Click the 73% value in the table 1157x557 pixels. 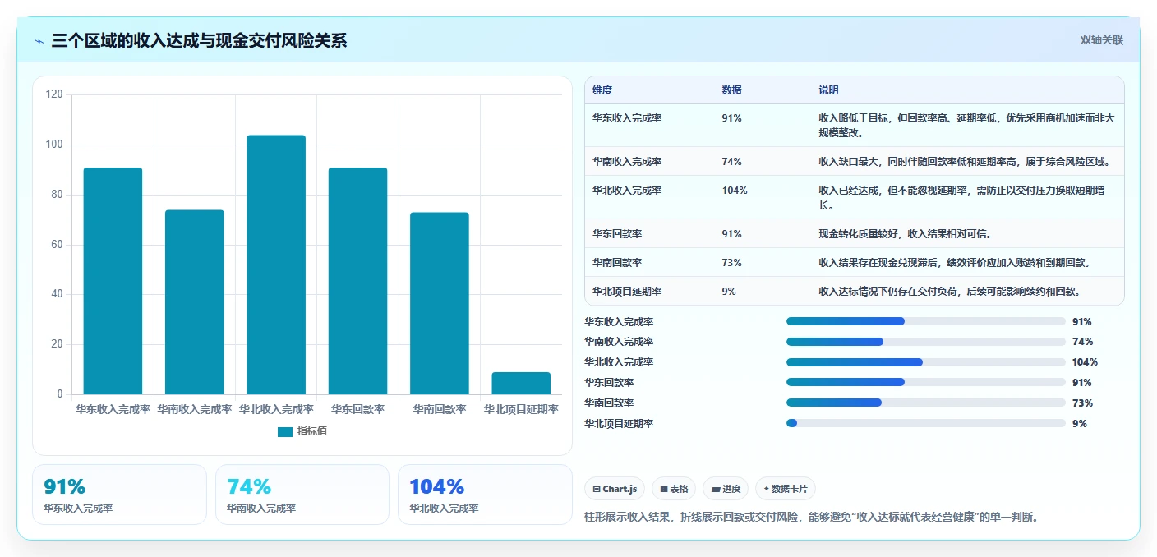pos(732,263)
